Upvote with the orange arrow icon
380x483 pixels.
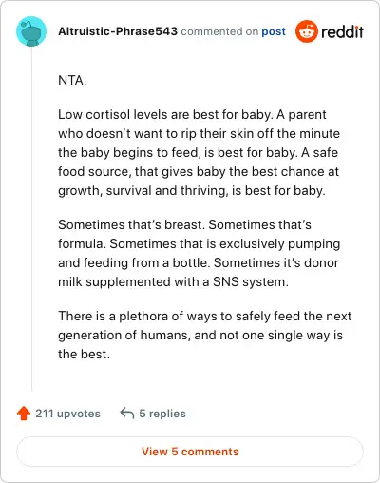coord(24,414)
